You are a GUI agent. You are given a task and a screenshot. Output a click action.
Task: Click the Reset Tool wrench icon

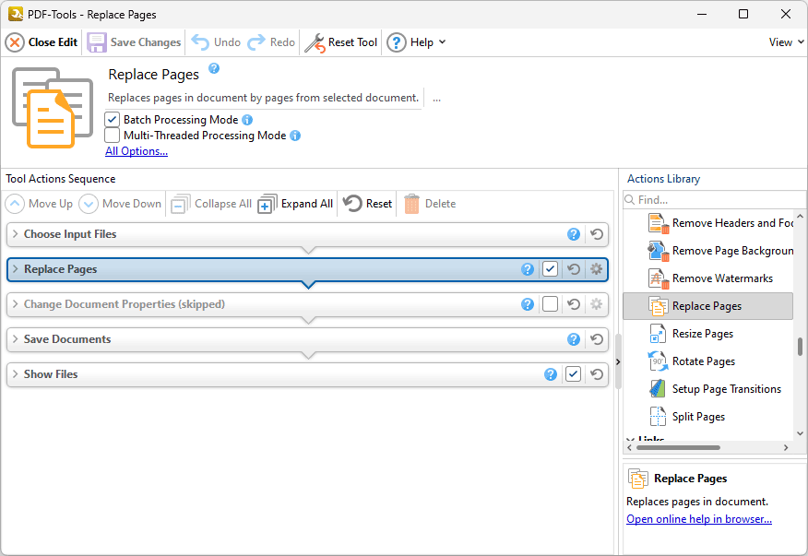pos(315,42)
